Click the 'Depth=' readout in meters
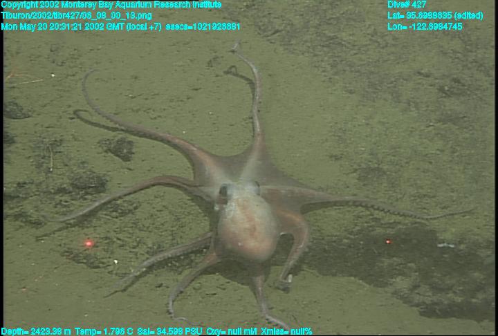Screen dimensions: 498x336 36,332
